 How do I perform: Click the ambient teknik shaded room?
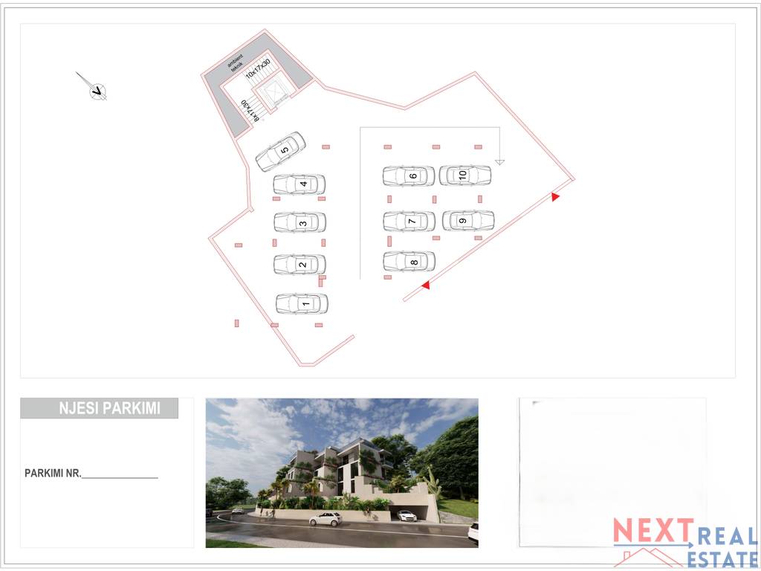point(235,62)
